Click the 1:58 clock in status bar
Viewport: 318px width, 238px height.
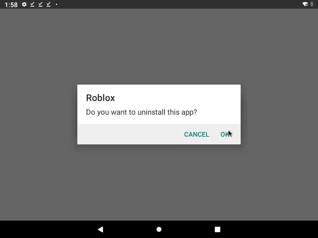tap(11, 5)
